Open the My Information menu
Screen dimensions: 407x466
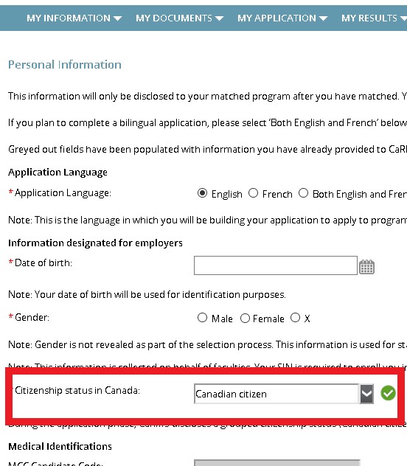[74, 18]
